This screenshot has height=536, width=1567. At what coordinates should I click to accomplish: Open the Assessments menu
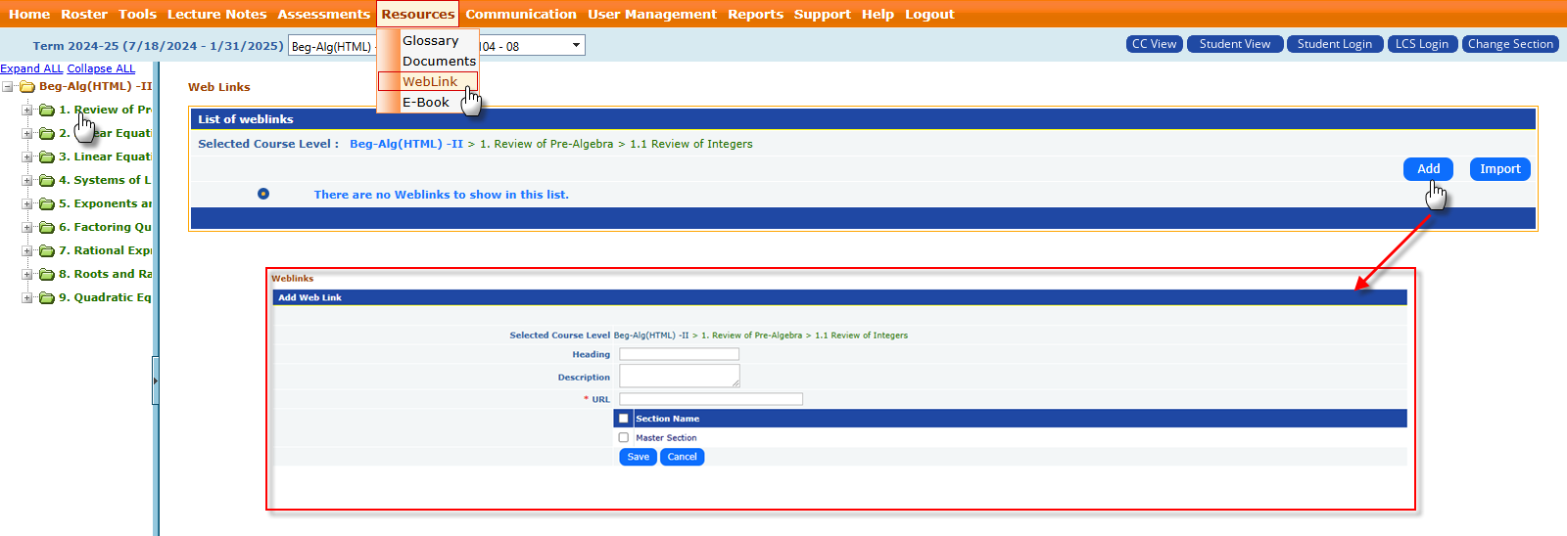point(323,14)
